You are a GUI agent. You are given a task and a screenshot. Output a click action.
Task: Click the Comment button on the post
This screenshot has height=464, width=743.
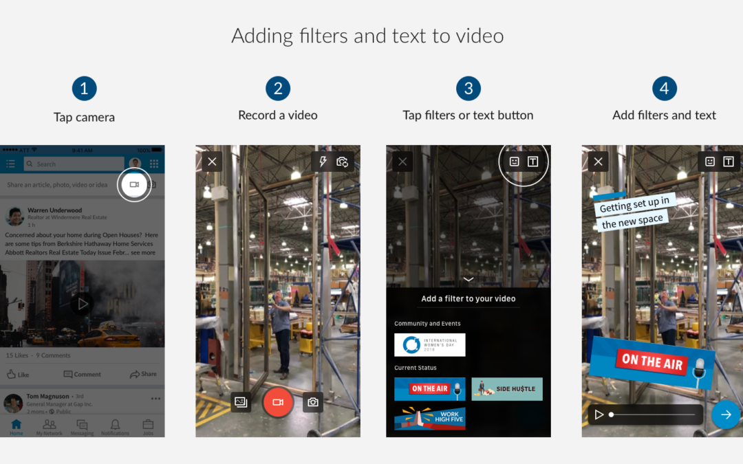[x=83, y=374]
